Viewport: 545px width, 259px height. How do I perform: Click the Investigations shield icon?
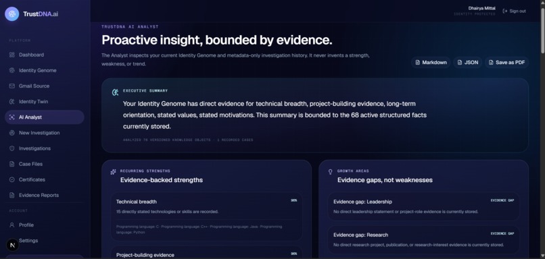[x=11, y=148]
